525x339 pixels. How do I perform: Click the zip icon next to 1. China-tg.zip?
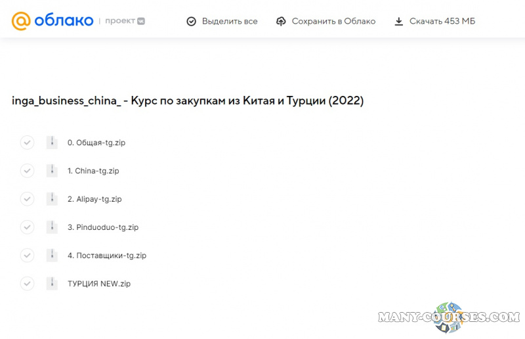pos(52,170)
